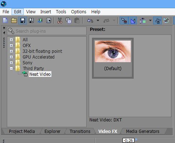Switch to the Video FX tab
The width and height of the screenshot is (175, 143).
[x=108, y=132]
